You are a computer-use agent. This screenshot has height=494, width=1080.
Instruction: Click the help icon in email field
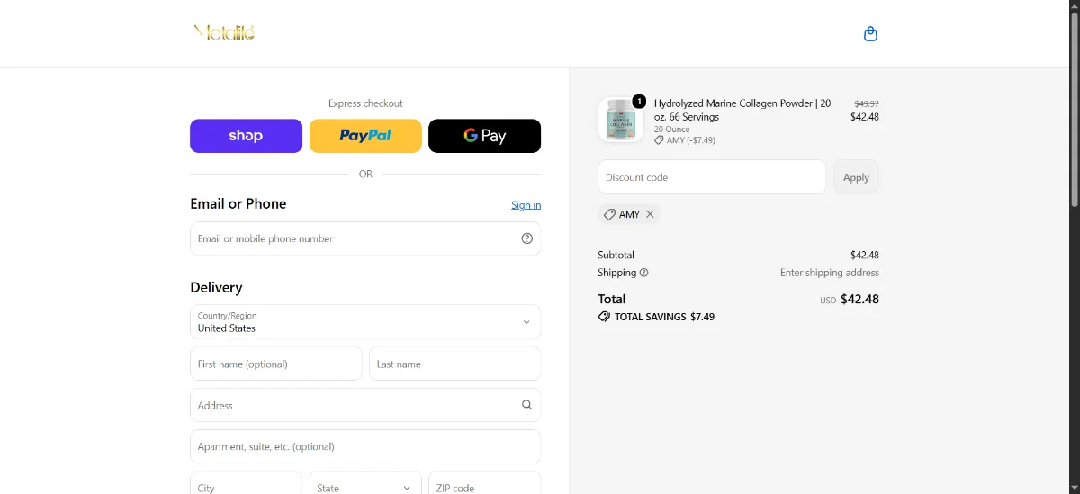tap(527, 238)
